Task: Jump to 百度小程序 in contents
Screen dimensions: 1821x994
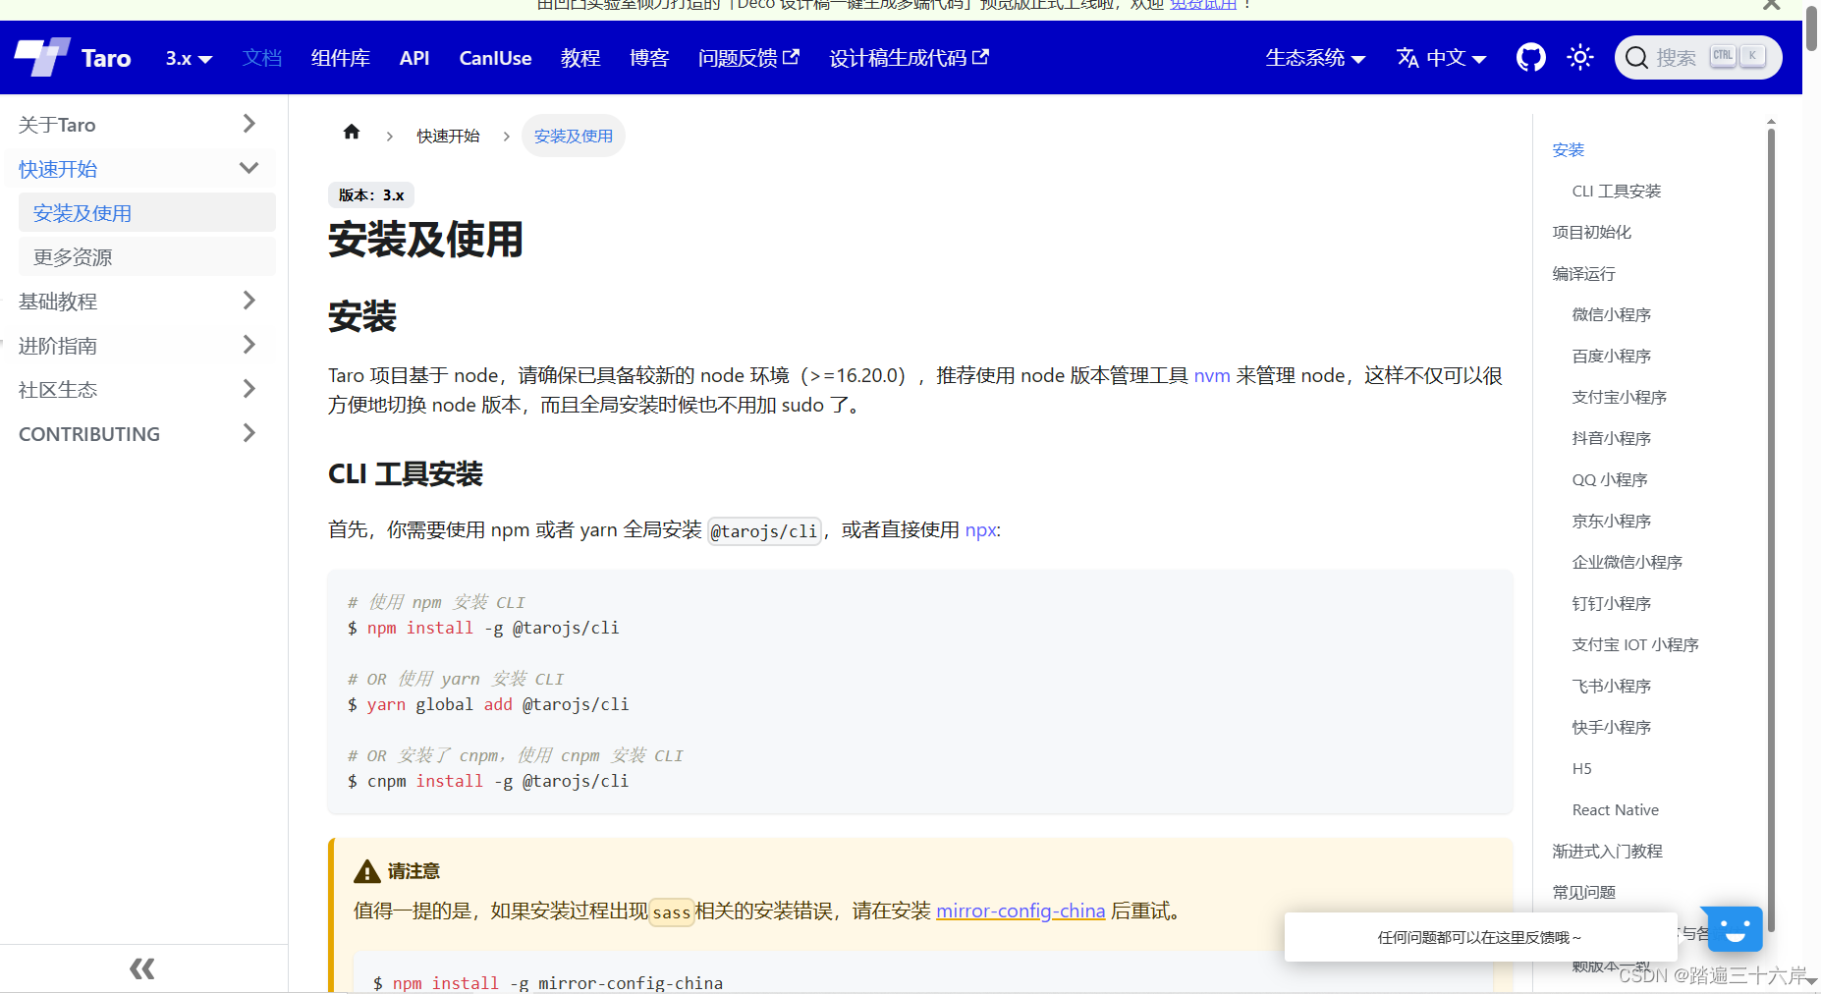Action: click(1611, 356)
